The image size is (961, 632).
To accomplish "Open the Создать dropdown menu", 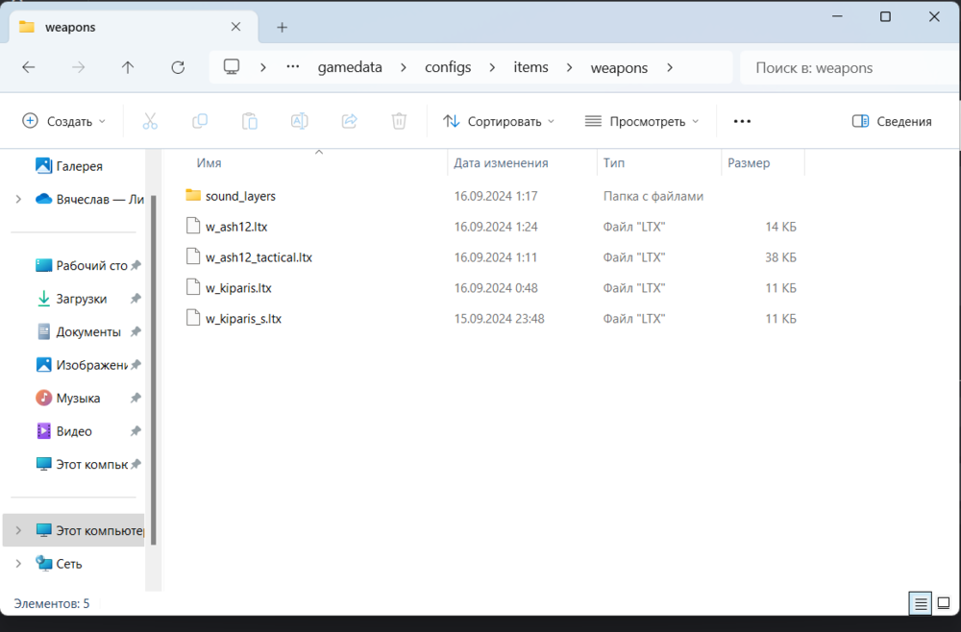I will (64, 121).
